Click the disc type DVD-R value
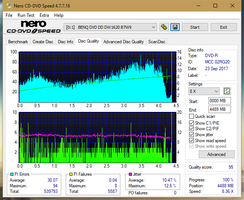 tap(211, 56)
